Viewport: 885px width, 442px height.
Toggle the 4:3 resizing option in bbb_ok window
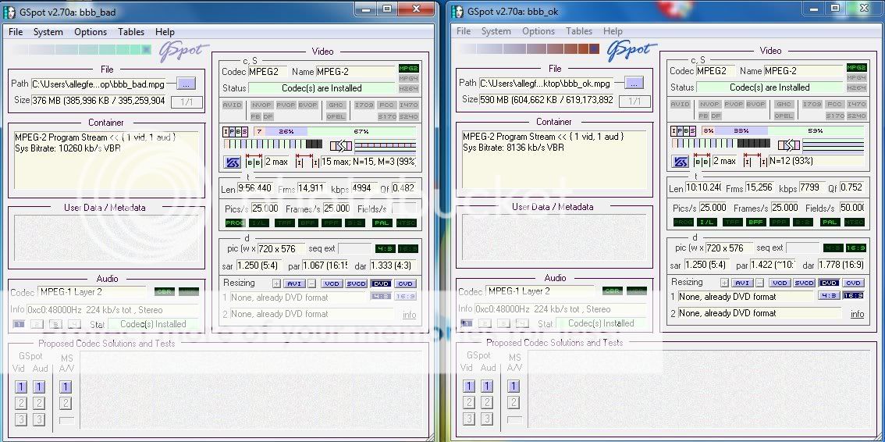coord(829,296)
